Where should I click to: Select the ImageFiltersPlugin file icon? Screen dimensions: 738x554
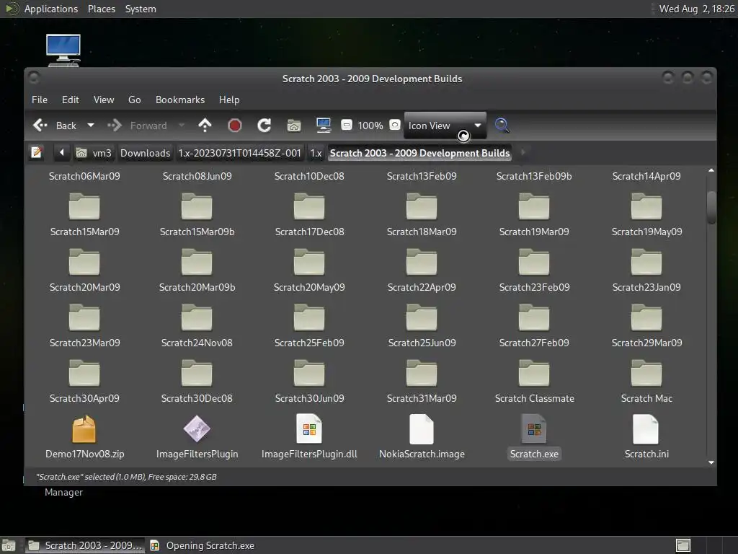point(197,429)
